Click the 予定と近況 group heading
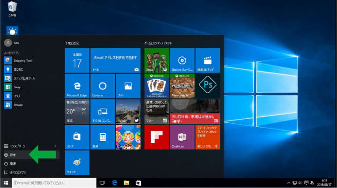This screenshot has width=337, height=188. coord(72,43)
